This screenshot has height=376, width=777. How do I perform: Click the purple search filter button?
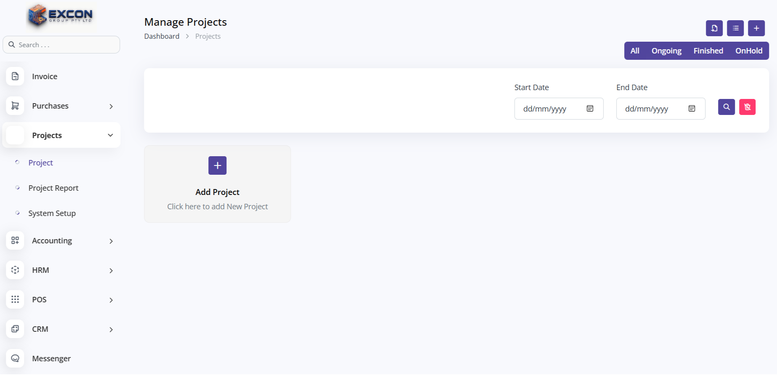coord(726,107)
